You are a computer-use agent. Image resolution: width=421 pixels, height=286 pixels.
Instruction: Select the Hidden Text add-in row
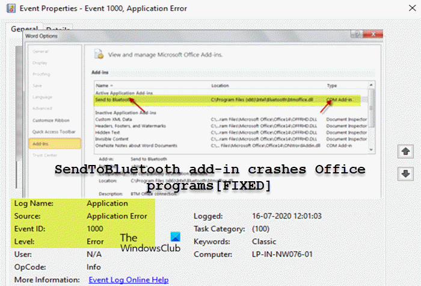click(x=231, y=132)
